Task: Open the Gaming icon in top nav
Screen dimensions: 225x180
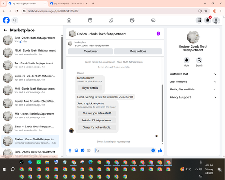Action: tap(153, 20)
